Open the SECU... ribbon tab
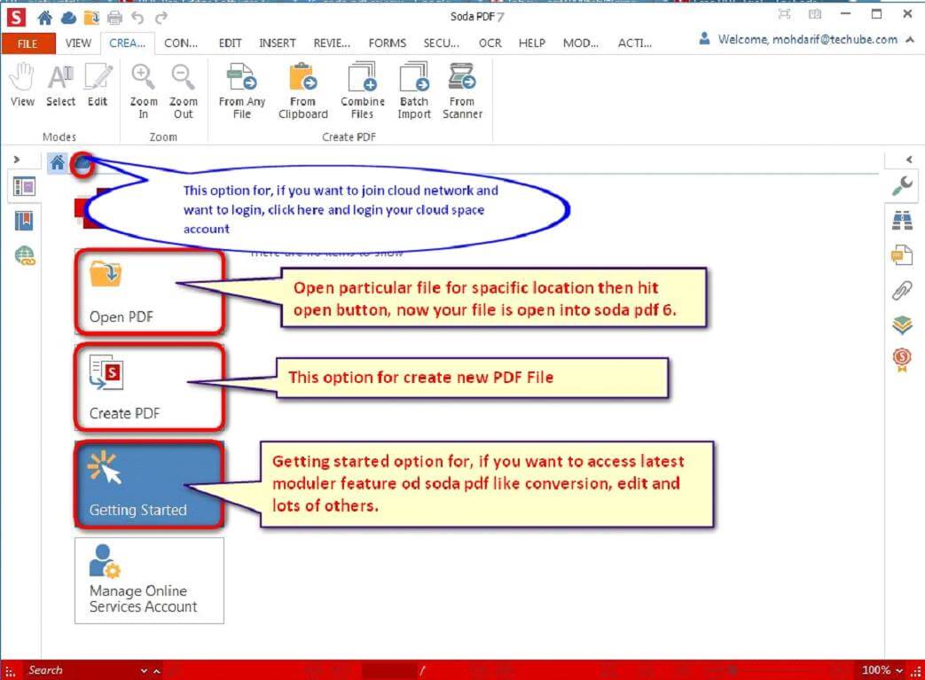 pyautogui.click(x=442, y=43)
